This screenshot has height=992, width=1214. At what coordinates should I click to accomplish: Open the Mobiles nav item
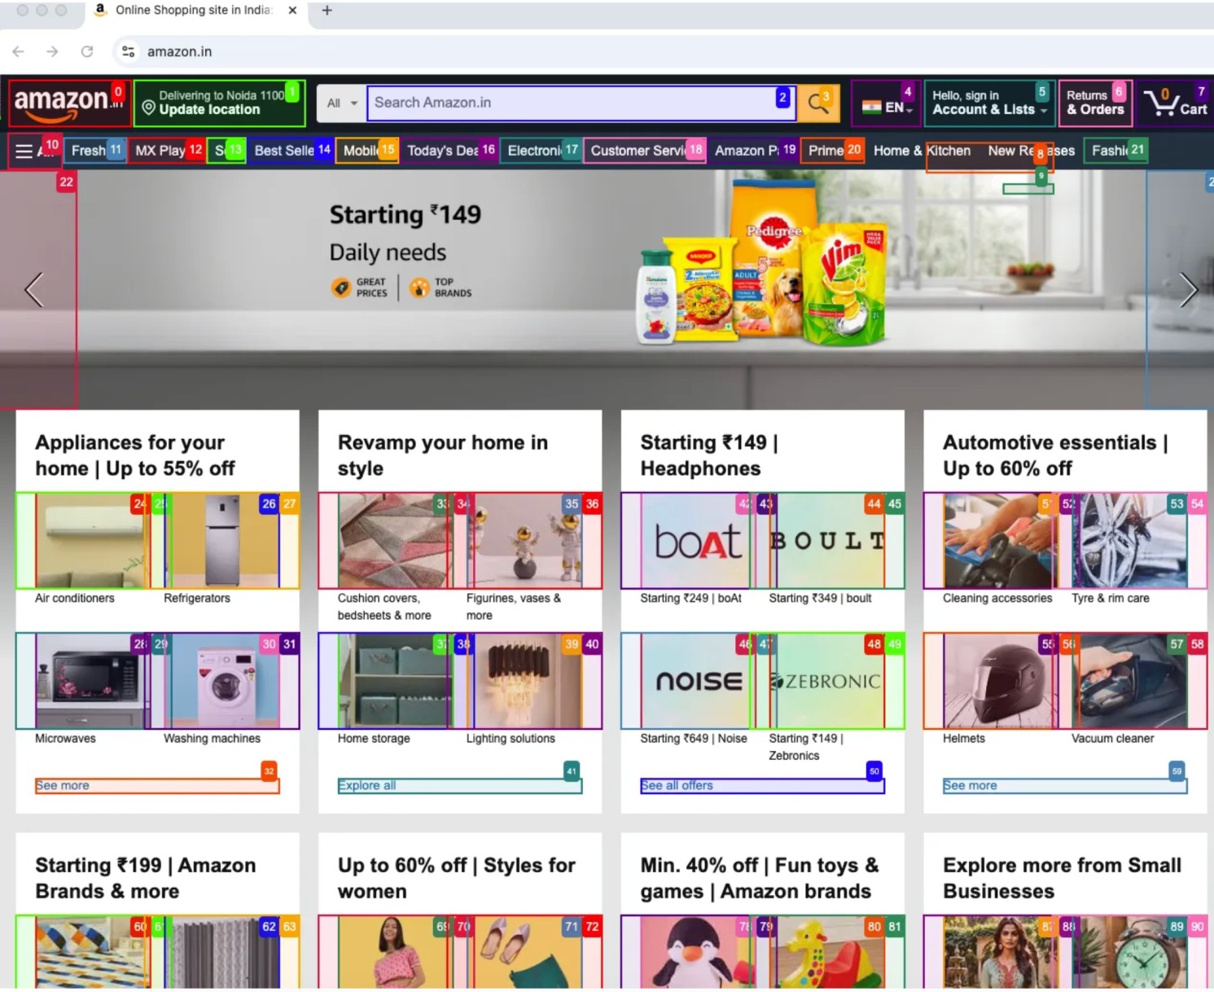pos(367,151)
